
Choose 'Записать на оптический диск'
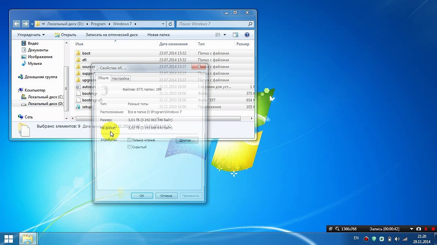pyautogui.click(x=112, y=35)
